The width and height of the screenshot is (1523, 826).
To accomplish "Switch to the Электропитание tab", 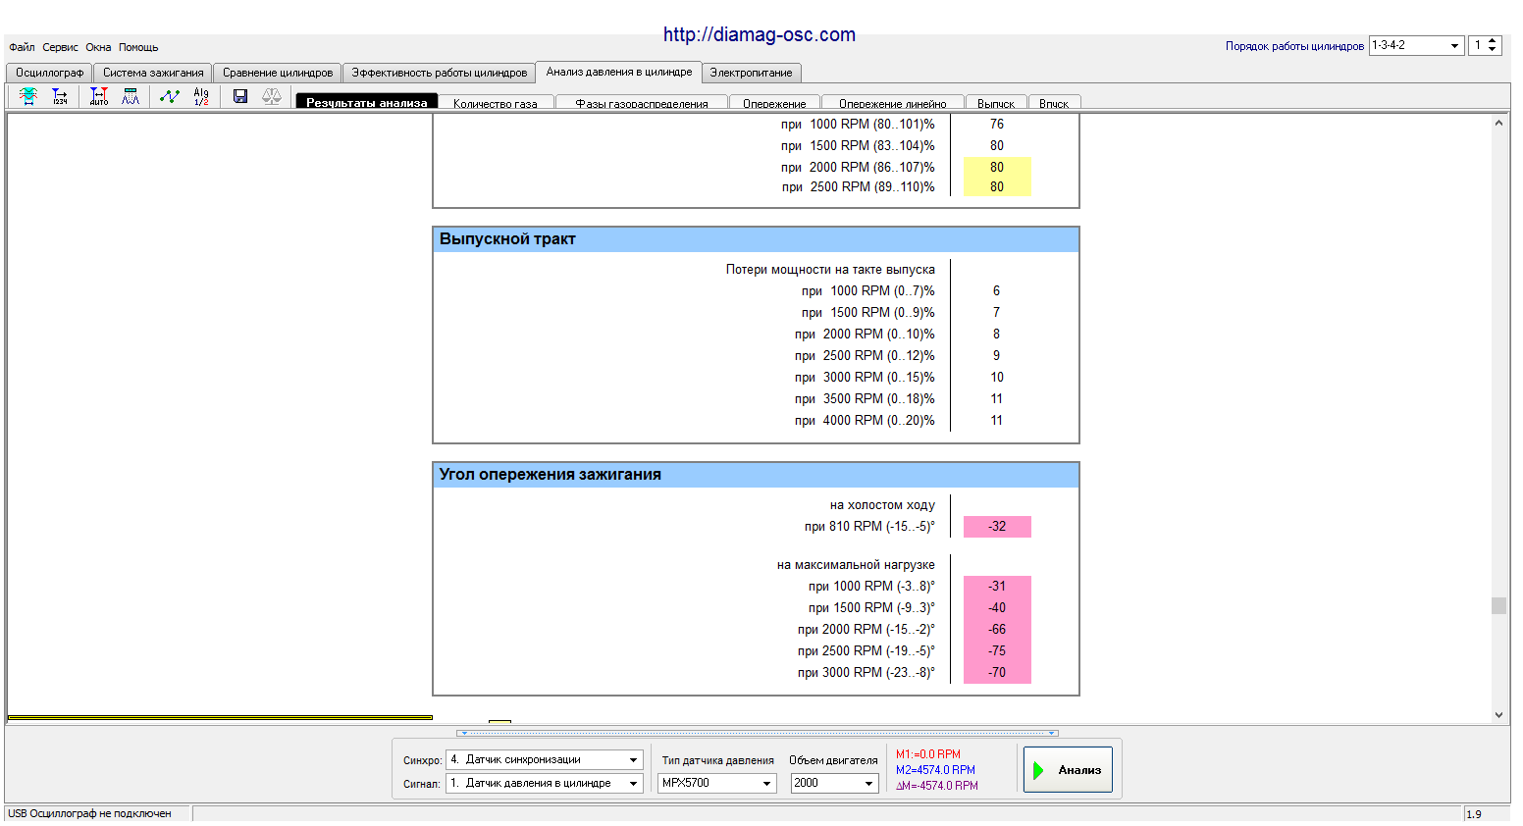I will point(751,73).
